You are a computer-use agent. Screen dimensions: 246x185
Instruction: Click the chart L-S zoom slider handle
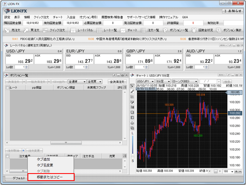[x=133, y=156]
